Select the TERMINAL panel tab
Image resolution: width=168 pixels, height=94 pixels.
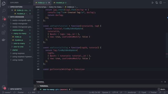40,82
